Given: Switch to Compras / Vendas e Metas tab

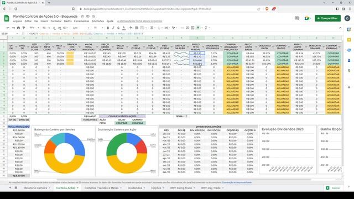Looking at the screenshot, I should 101,188.
